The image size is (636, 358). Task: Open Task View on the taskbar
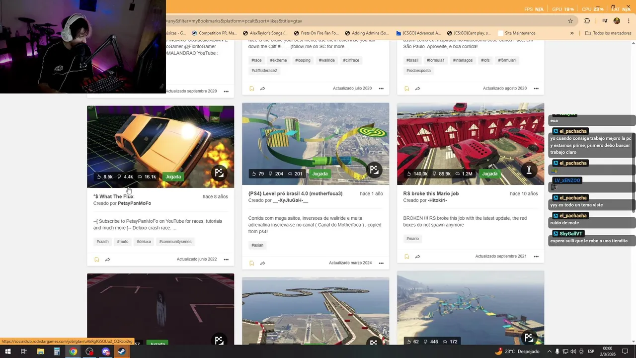(23, 352)
